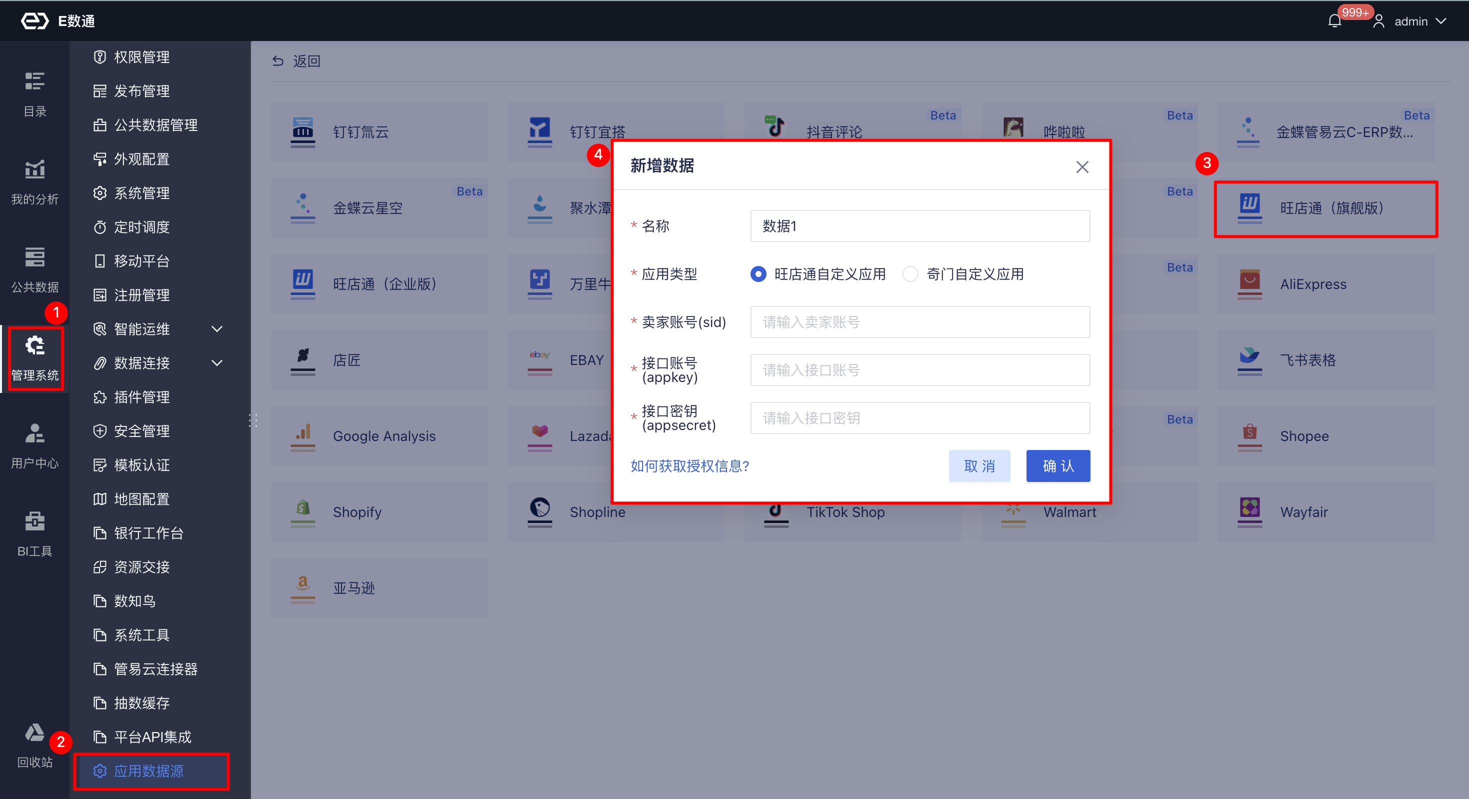Expand the 智能运维 menu chevron
The width and height of the screenshot is (1469, 799).
tap(216, 329)
